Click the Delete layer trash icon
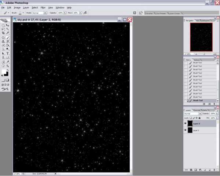Screen dimensions: 220x176 [x=214, y=170]
